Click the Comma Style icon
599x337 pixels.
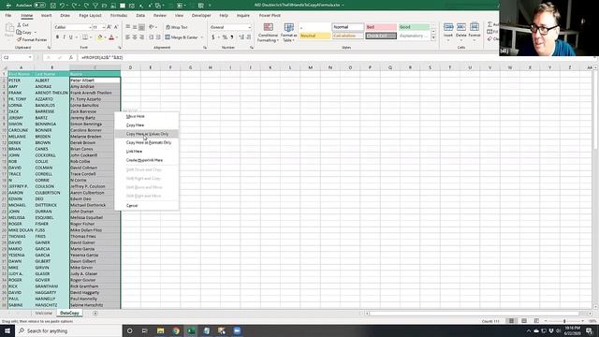point(232,37)
